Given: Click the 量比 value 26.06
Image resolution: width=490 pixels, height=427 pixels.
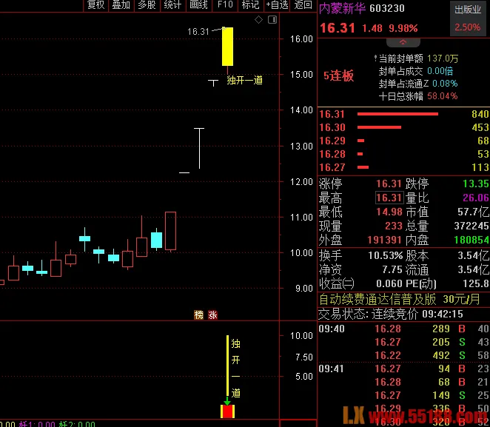Looking at the screenshot, I should tap(476, 198).
